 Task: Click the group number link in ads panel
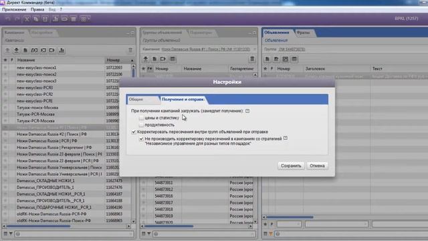(292, 49)
